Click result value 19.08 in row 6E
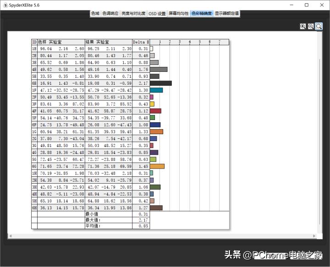This screenshot has height=267, width=330. click(93, 83)
